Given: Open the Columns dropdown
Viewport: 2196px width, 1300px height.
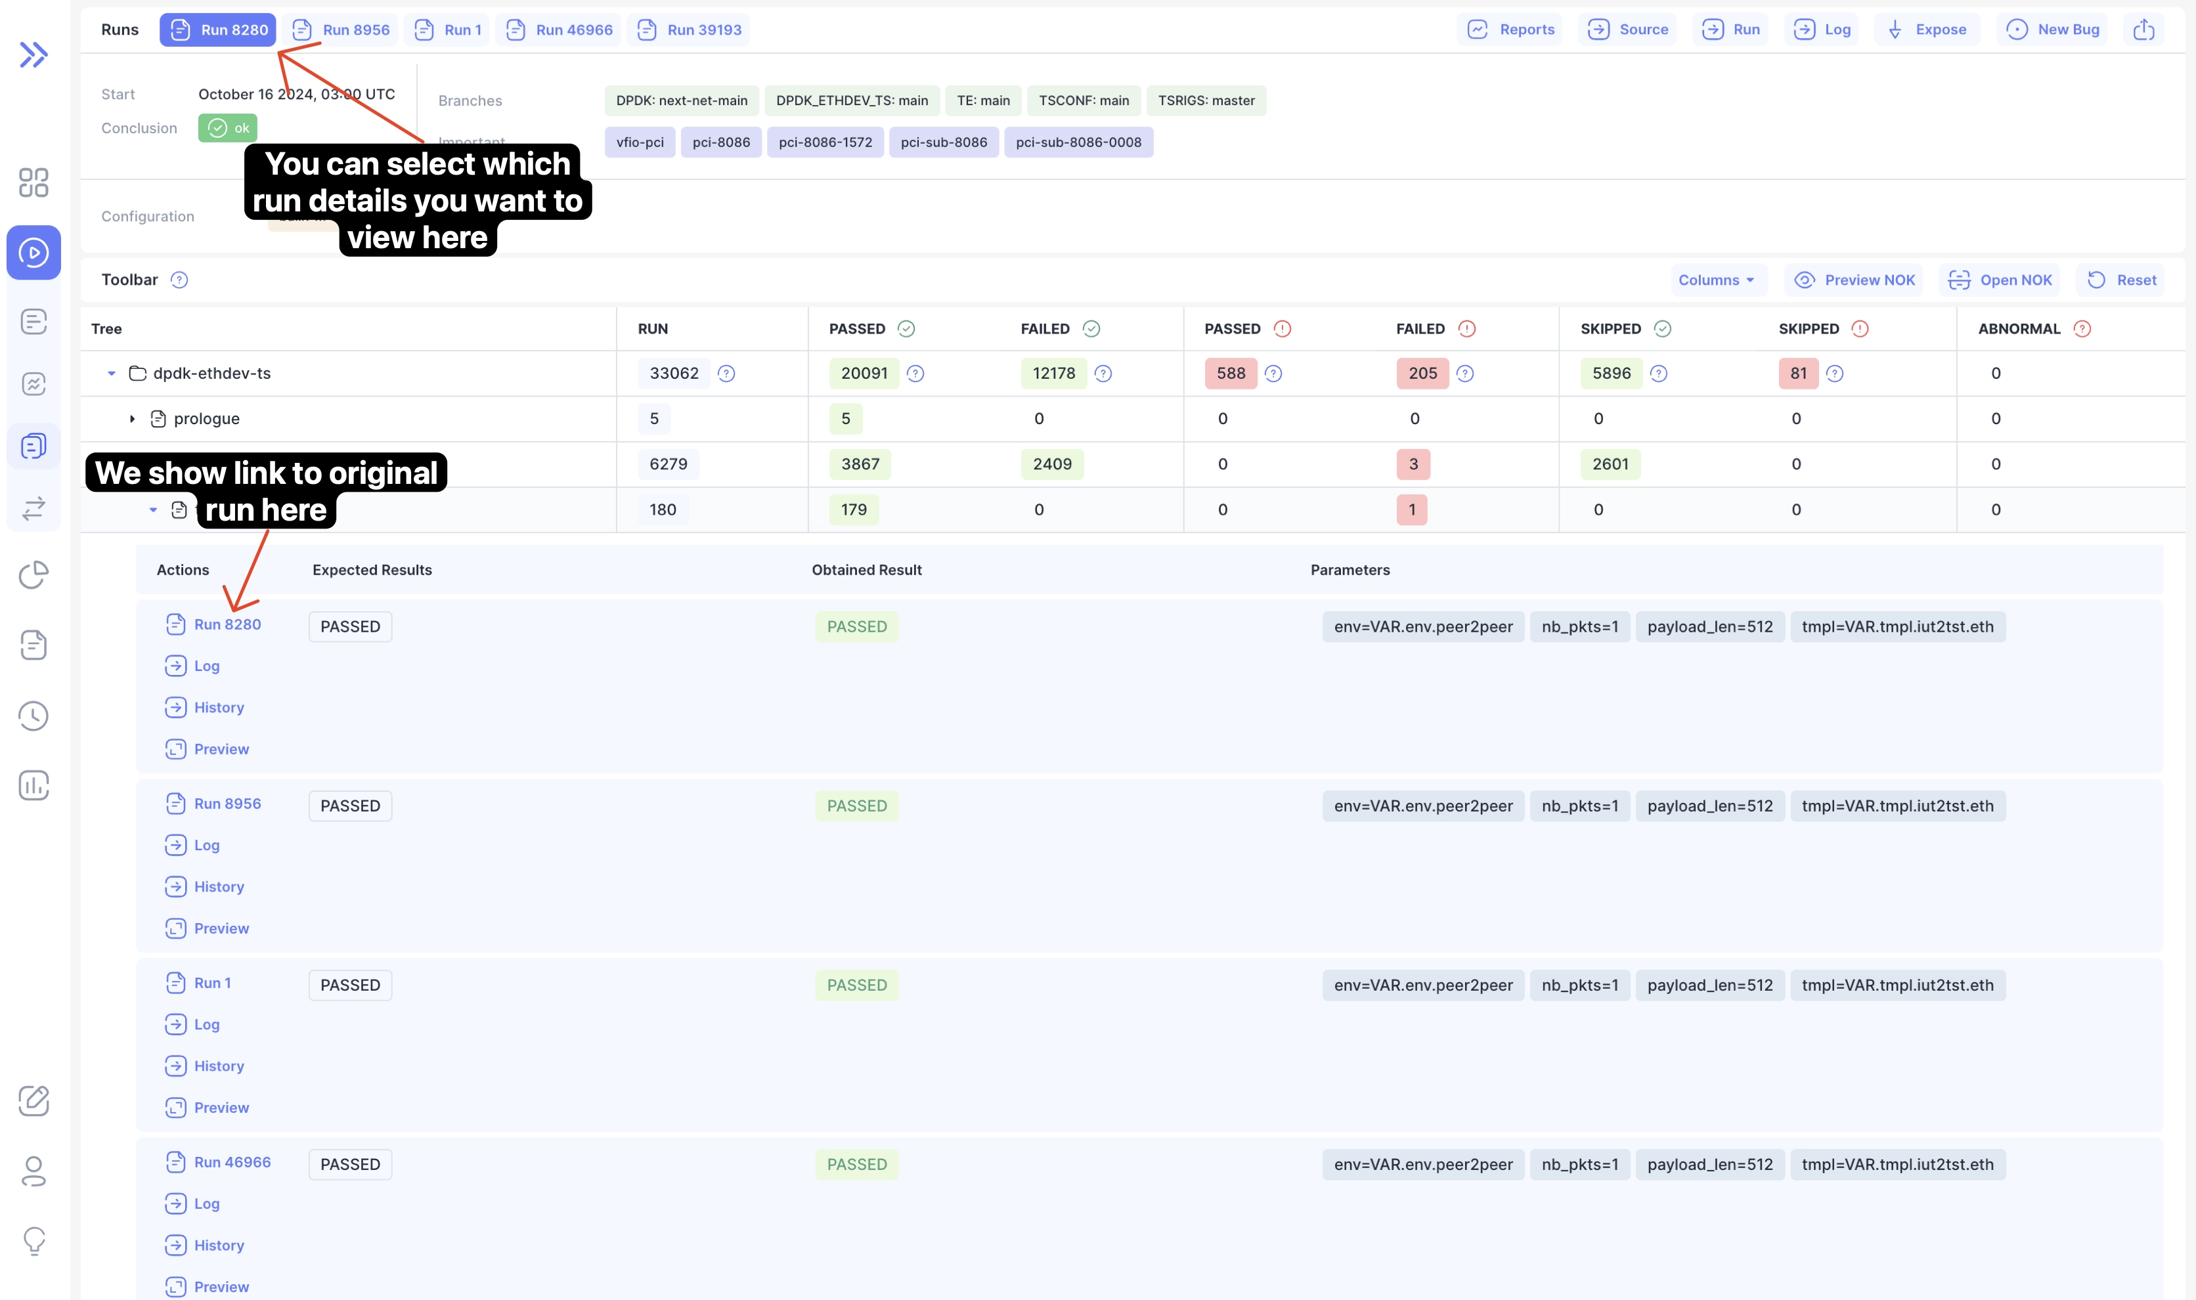Looking at the screenshot, I should tap(1717, 280).
